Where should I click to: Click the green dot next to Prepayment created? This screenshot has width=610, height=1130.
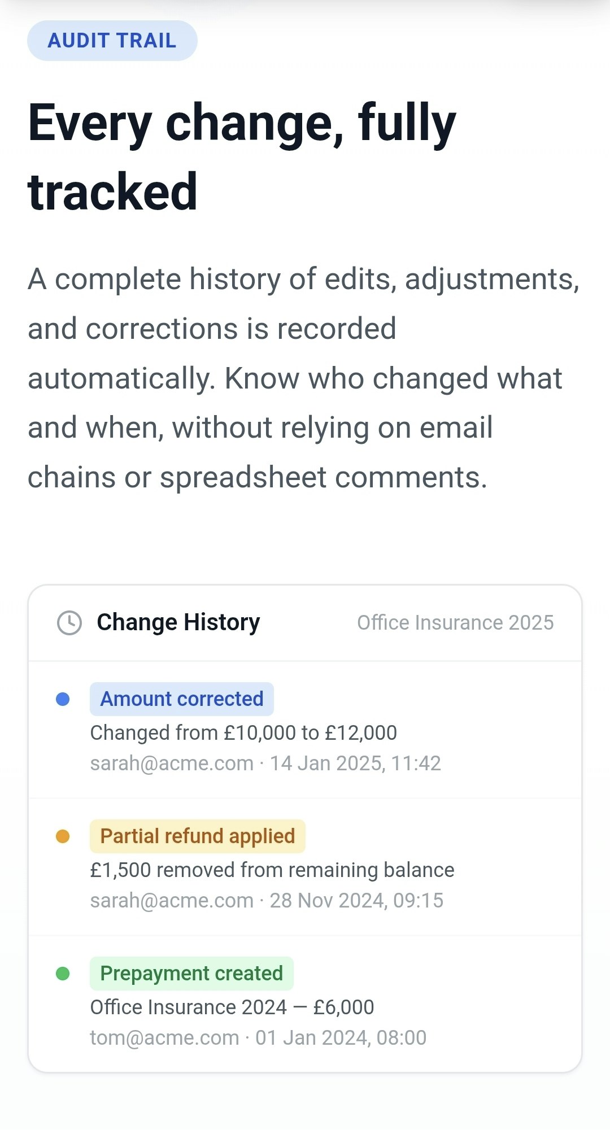(63, 974)
